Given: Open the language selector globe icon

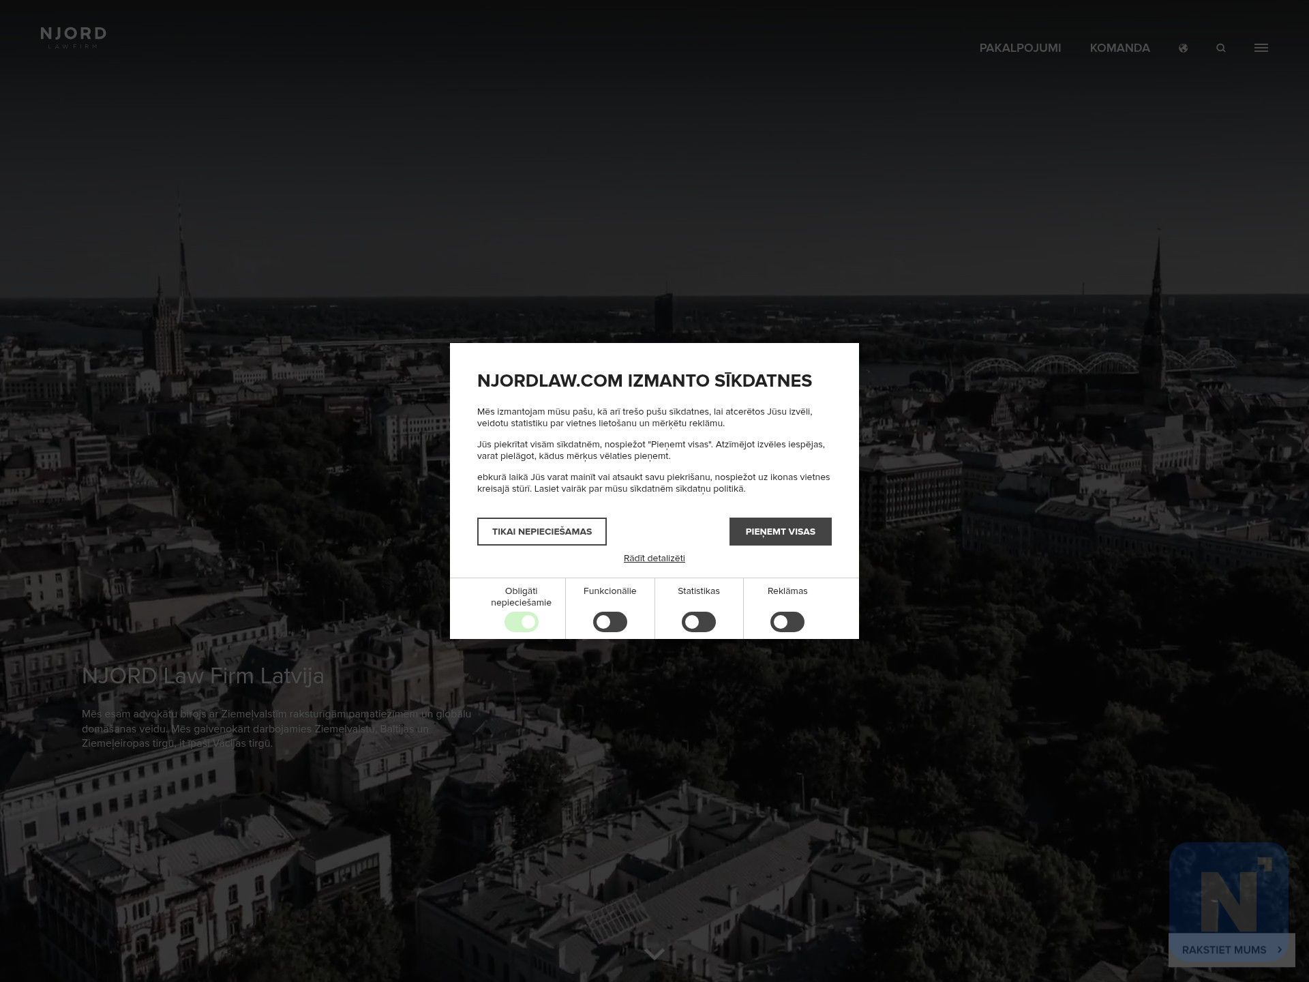Looking at the screenshot, I should click(1183, 48).
